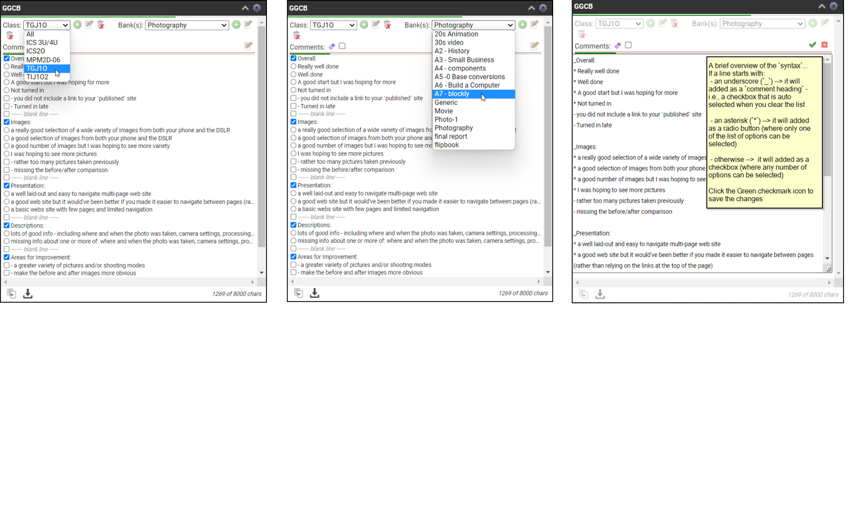Click yellow syntax overview tooltip

764,132
